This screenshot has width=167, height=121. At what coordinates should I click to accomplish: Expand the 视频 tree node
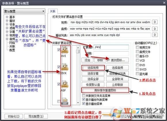7,35
